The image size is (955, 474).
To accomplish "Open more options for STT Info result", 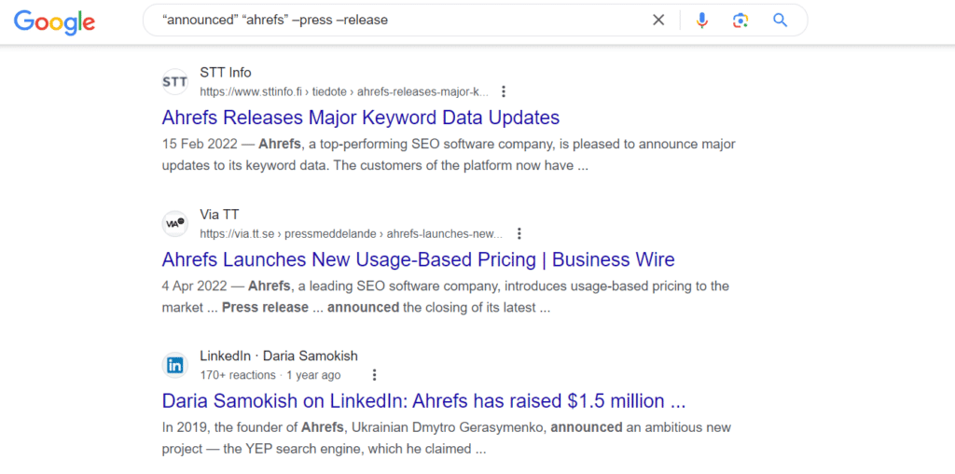I will [x=503, y=91].
